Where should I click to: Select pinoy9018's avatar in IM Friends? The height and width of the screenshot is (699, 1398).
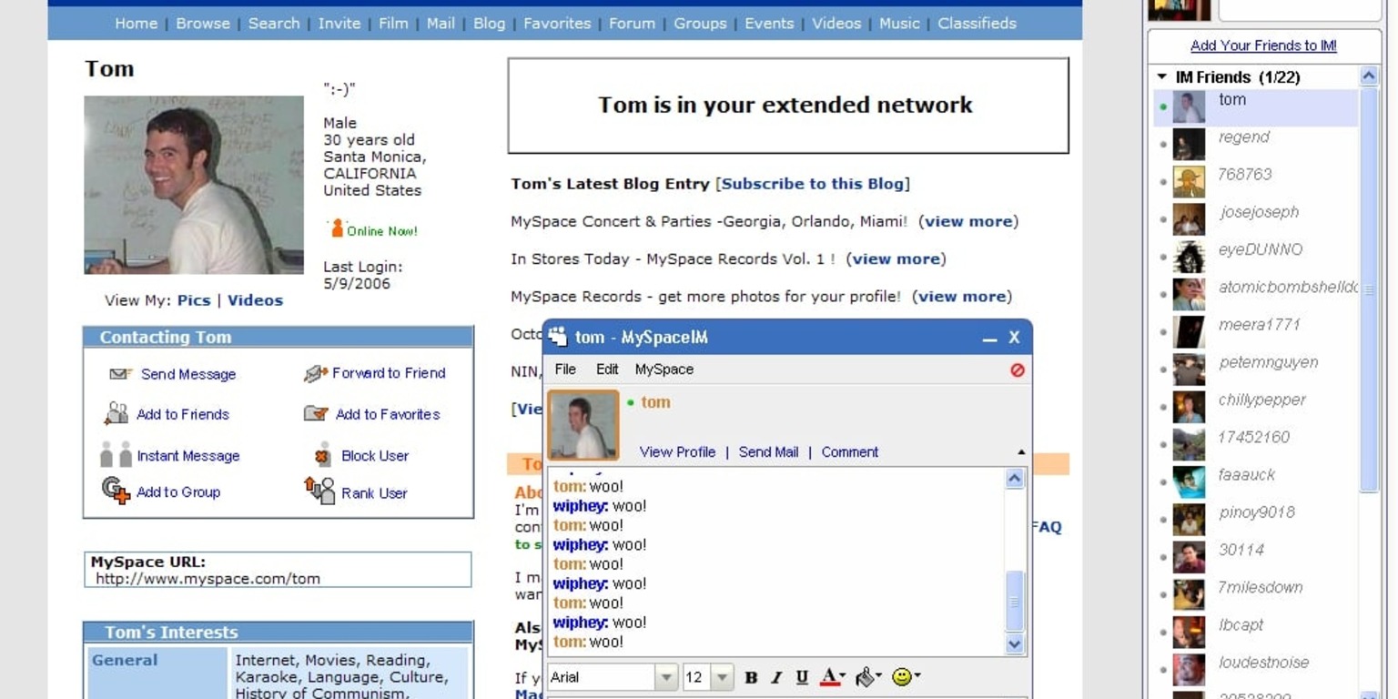(x=1189, y=520)
